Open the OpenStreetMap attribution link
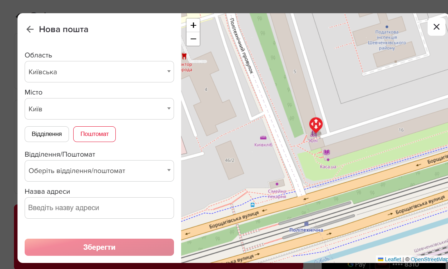Image resolution: width=448 pixels, height=269 pixels. (x=429, y=259)
